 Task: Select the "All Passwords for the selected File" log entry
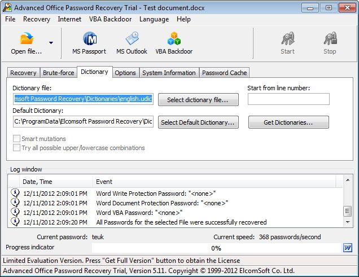pyautogui.click(x=176, y=222)
